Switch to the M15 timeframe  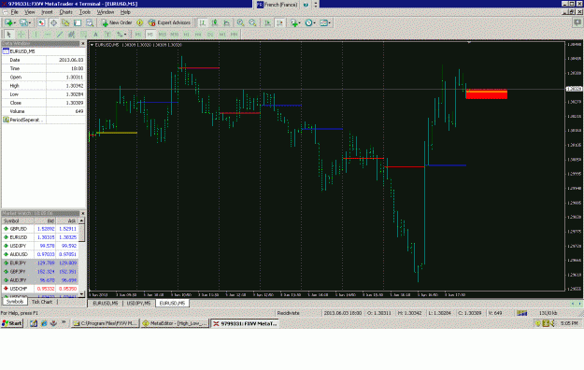pos(162,35)
